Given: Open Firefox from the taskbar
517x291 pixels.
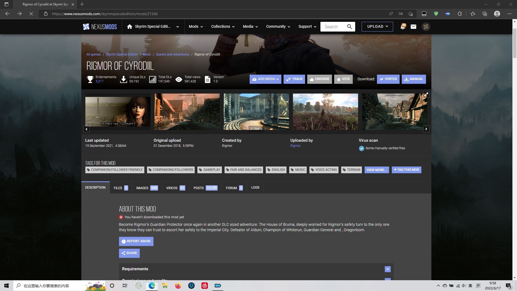Looking at the screenshot, I should 178,286.
